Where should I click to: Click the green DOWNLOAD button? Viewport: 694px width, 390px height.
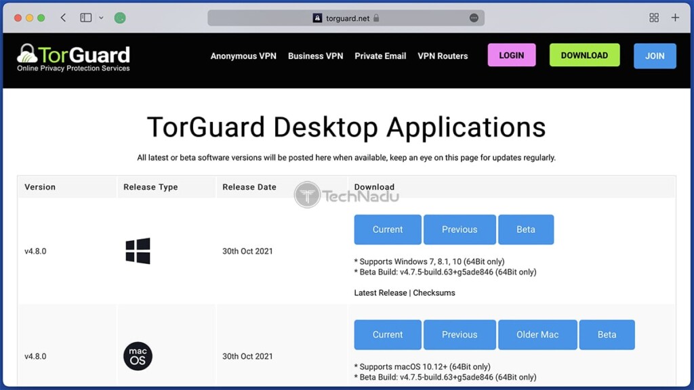point(585,56)
